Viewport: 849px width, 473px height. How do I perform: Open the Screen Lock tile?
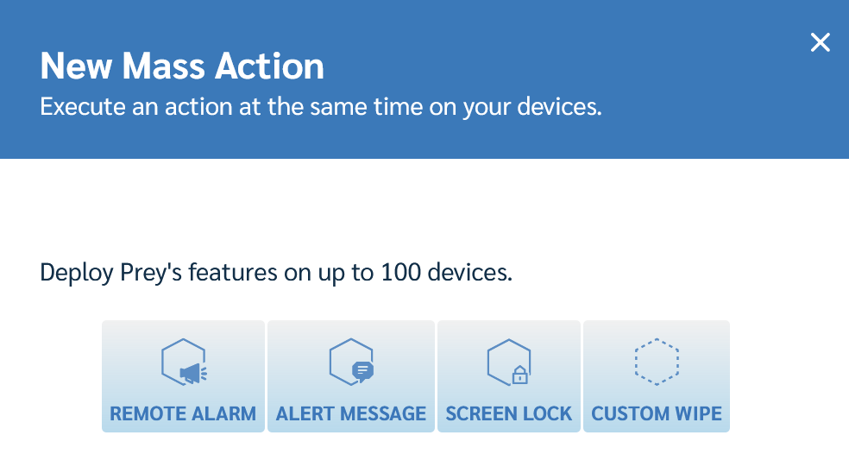509,376
